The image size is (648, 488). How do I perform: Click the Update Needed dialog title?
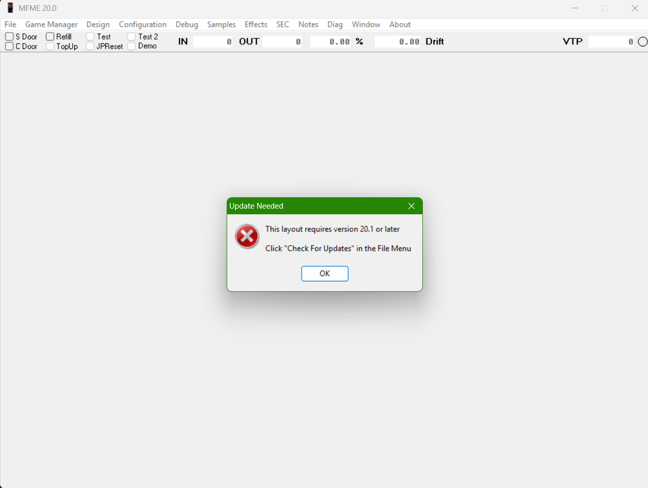257,206
